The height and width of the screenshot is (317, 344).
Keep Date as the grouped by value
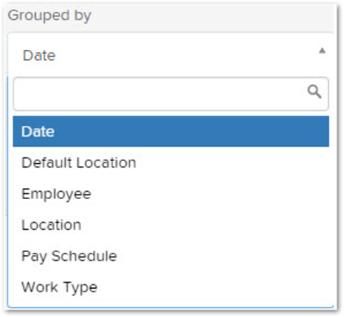(171, 131)
